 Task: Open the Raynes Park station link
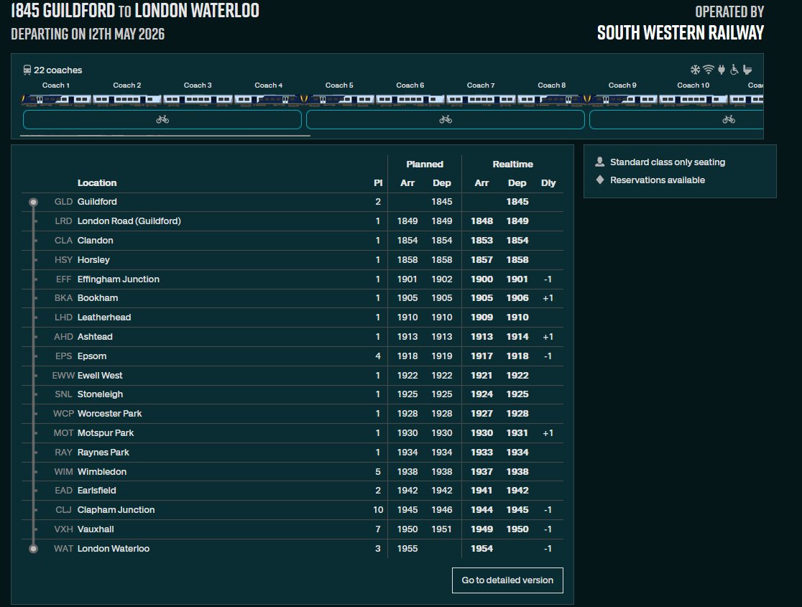(x=103, y=453)
